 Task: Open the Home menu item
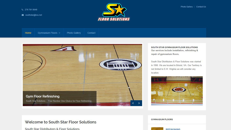pyautogui.click(x=28, y=33)
